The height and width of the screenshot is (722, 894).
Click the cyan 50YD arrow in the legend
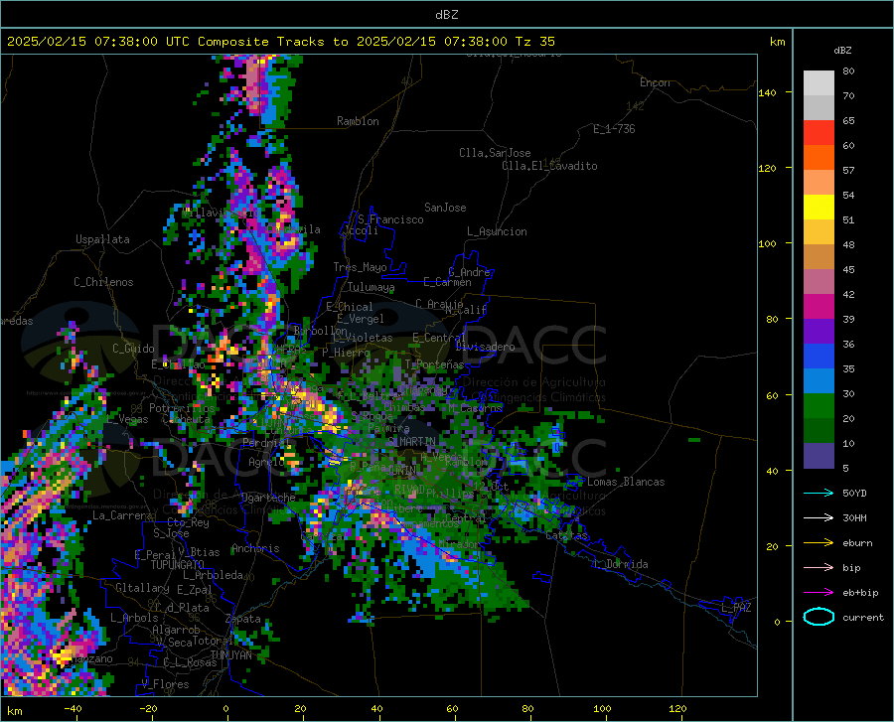[819, 493]
